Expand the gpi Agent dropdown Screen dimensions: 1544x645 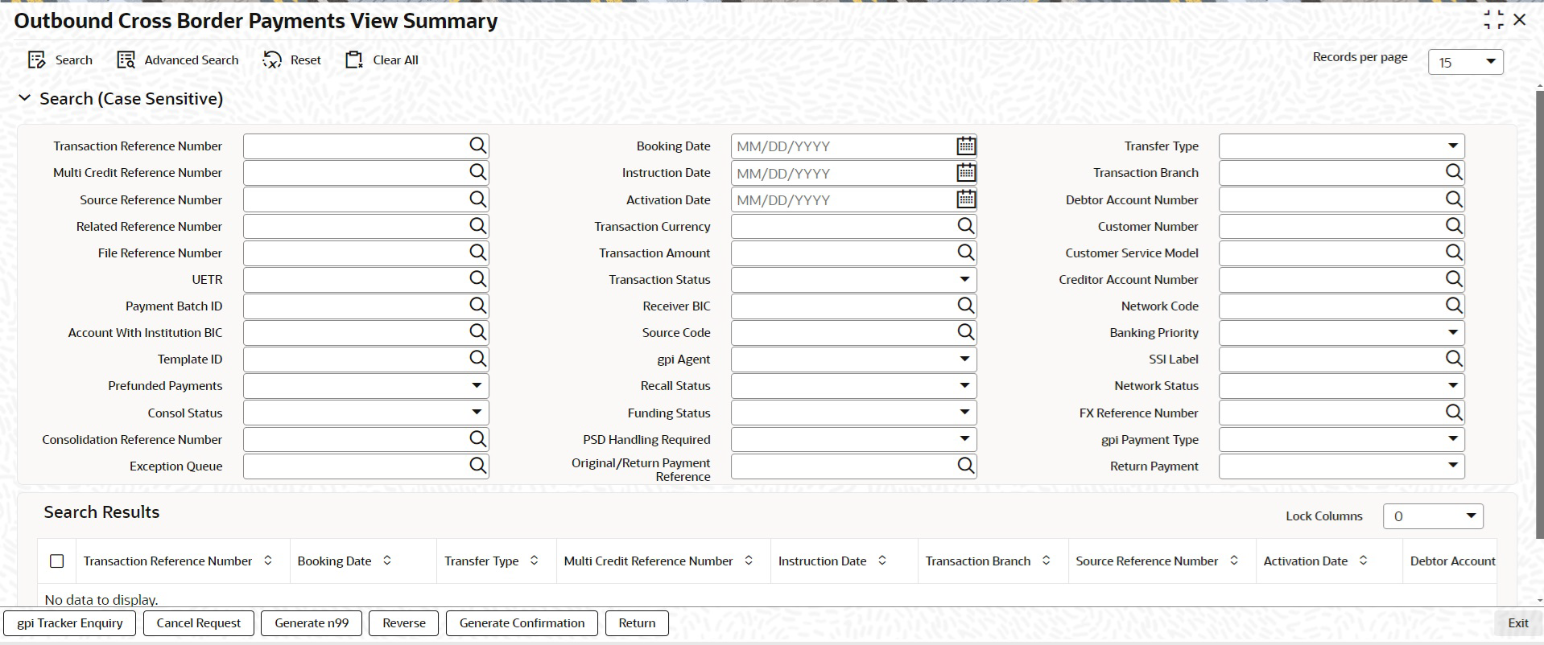click(854, 359)
